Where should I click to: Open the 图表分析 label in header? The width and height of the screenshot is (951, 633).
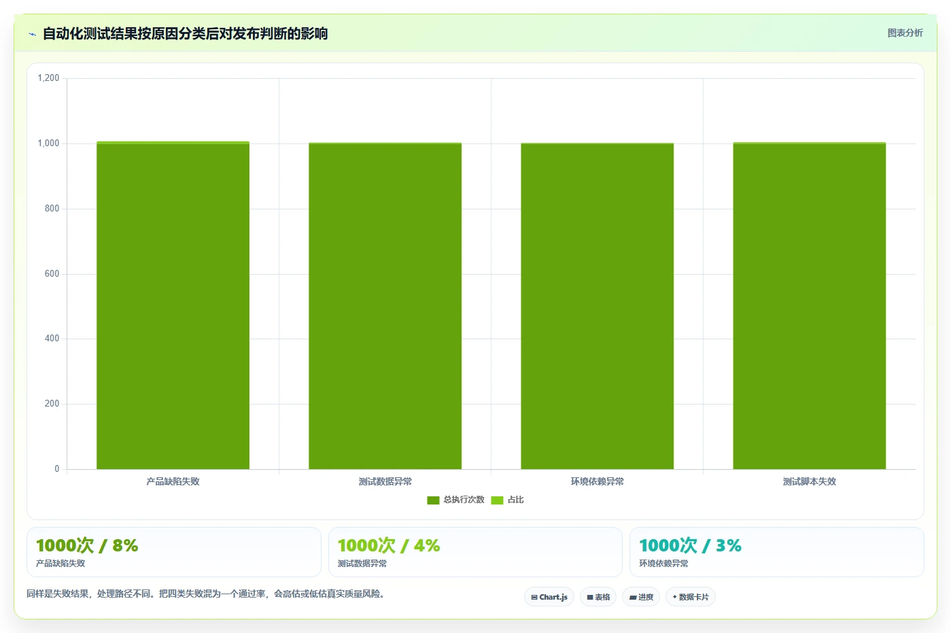tap(905, 33)
